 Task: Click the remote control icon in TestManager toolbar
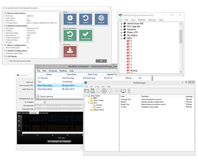point(129,91)
